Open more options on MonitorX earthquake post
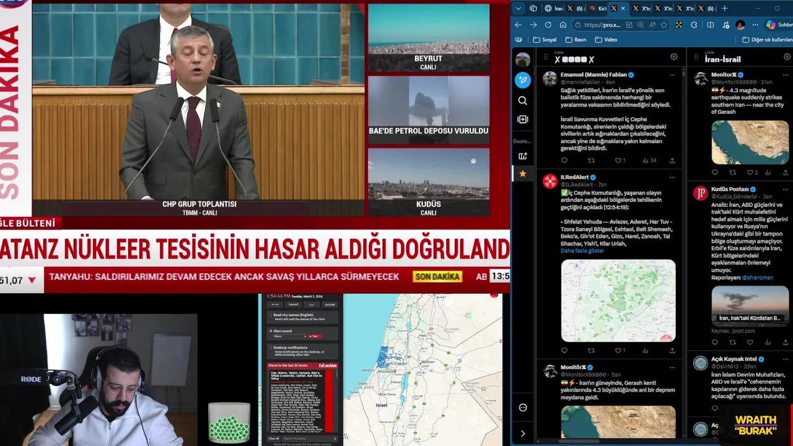This screenshot has height=446, width=793. [x=786, y=74]
